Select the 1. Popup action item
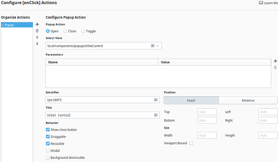Screen dimensions: 278x162 17,25
